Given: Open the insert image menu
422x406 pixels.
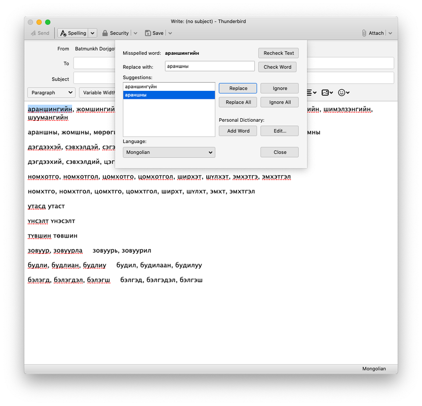Looking at the screenshot, I should (x=327, y=92).
